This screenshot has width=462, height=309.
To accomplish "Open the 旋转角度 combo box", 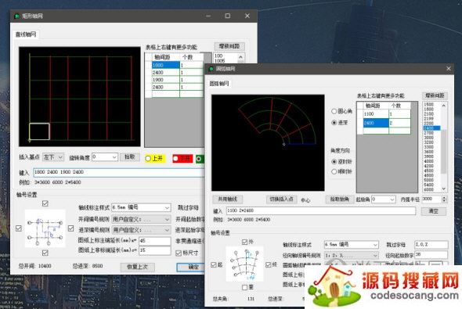I will point(105,157).
